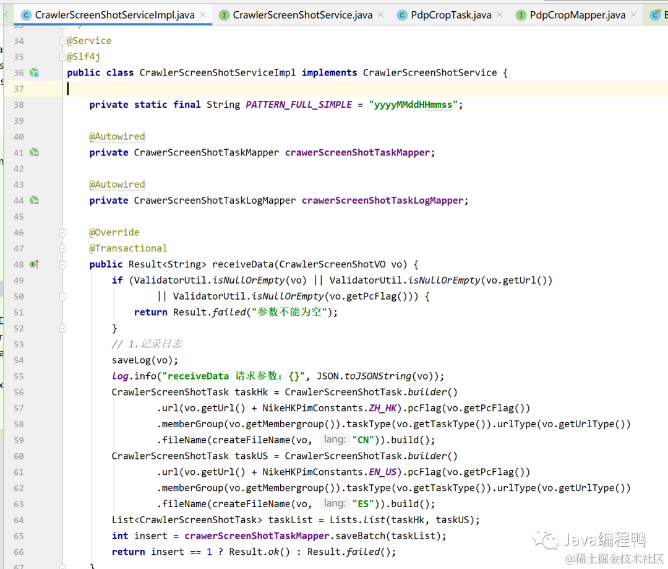Click the class icon on CrawlerScreenShotServiceImpl.java tab
Screen dimensions: 668x569
click(x=26, y=15)
